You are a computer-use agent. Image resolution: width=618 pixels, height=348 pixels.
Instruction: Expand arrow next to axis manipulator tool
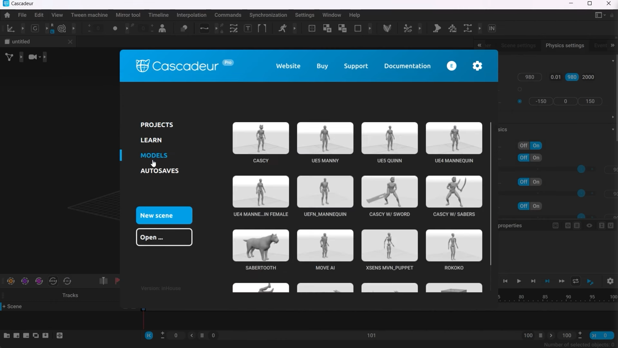pyautogui.click(x=23, y=28)
